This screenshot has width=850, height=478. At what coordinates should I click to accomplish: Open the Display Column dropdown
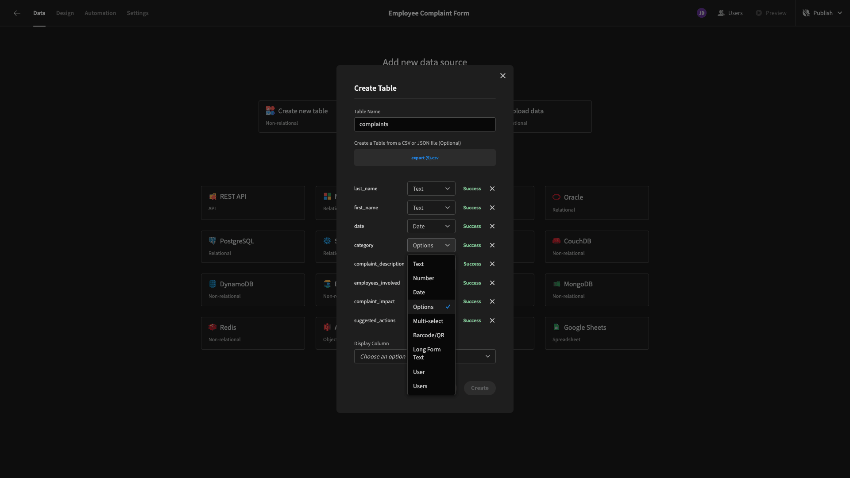425,356
